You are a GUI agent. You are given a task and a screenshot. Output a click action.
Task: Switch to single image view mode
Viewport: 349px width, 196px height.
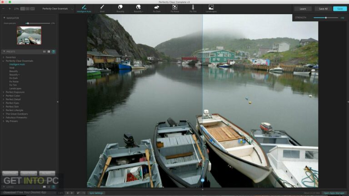pyautogui.click(x=23, y=9)
